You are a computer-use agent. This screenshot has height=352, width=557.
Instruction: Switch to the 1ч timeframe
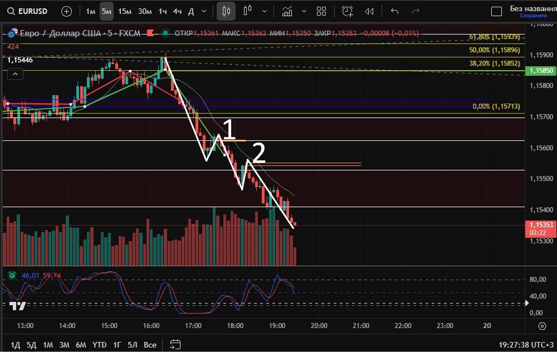coord(163,11)
